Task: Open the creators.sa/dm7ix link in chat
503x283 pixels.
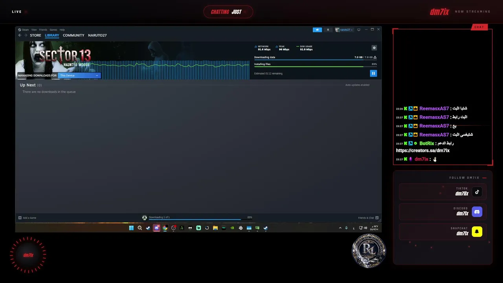Action: coord(423,151)
